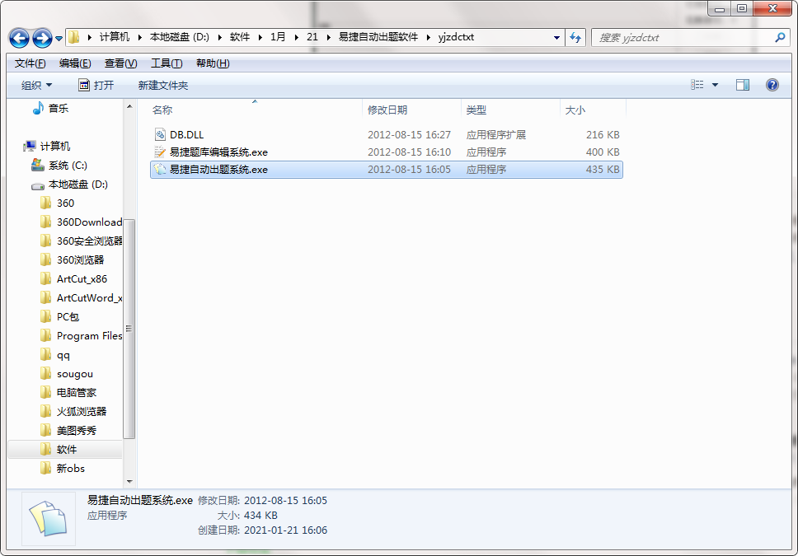
Task: Open the 帮助(H) menu
Action: click(x=213, y=63)
